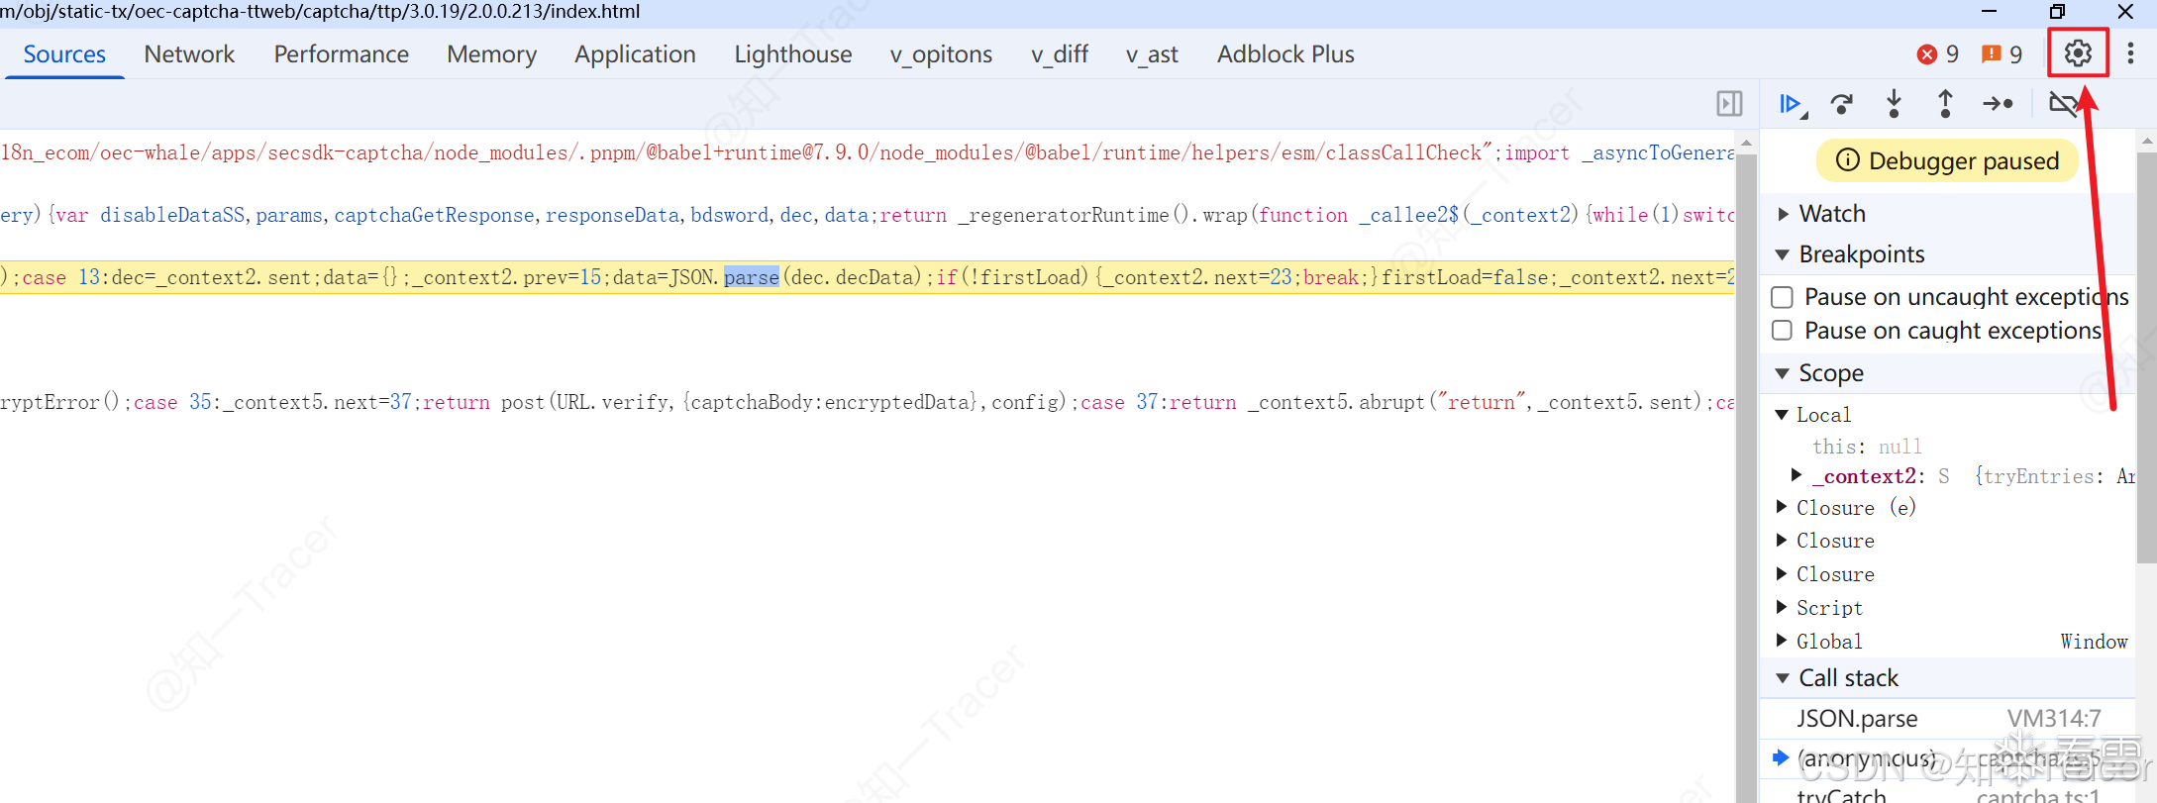Expand the Global scope
The height and width of the screenshot is (803, 2157).
coord(1782,641)
